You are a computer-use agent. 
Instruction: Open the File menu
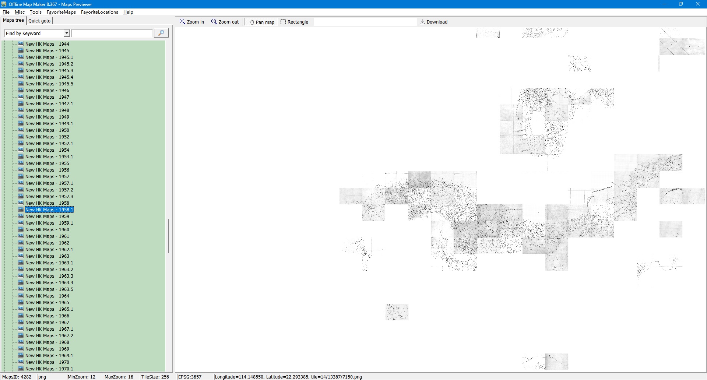tap(6, 12)
